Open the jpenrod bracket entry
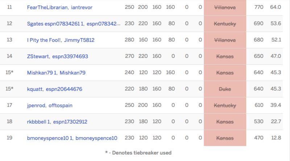The height and width of the screenshot is (161, 290). tap(36, 105)
